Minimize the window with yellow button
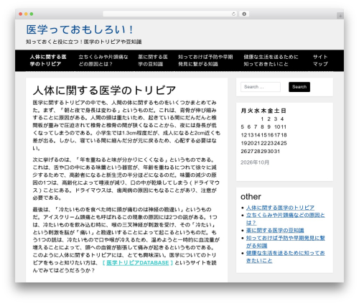The width and height of the screenshot is (359, 304). tap(26, 14)
